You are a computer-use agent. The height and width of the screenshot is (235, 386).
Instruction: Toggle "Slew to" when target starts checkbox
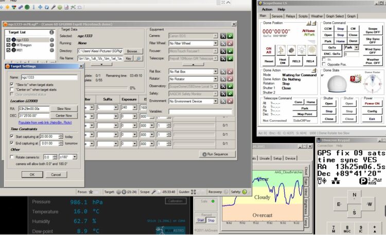[11, 84]
